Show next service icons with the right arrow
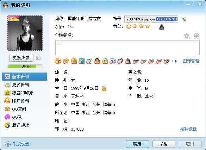Screen dimensions: 206x150 point(176,61)
